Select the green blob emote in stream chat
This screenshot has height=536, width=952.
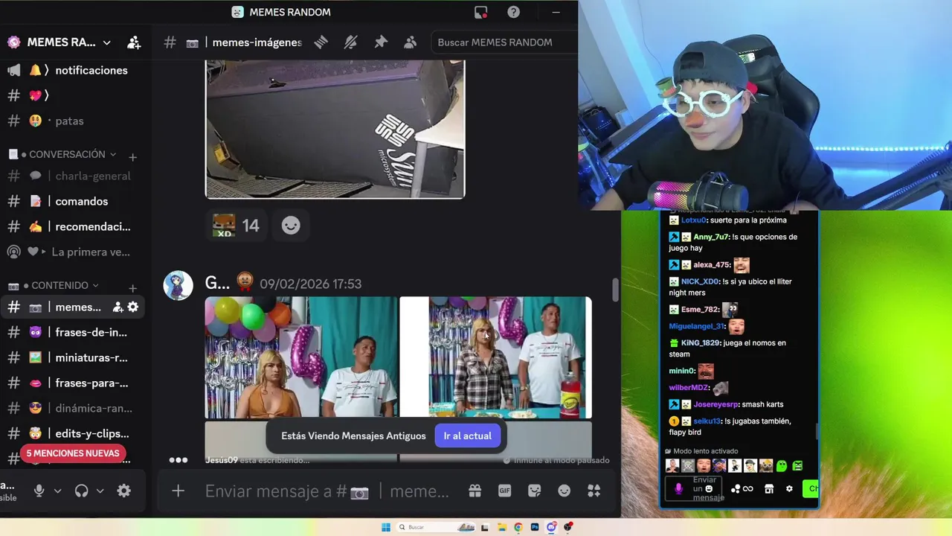pyautogui.click(x=782, y=466)
